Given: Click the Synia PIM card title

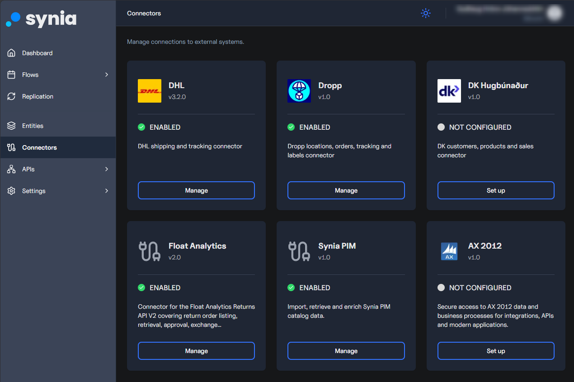Looking at the screenshot, I should pyautogui.click(x=337, y=246).
